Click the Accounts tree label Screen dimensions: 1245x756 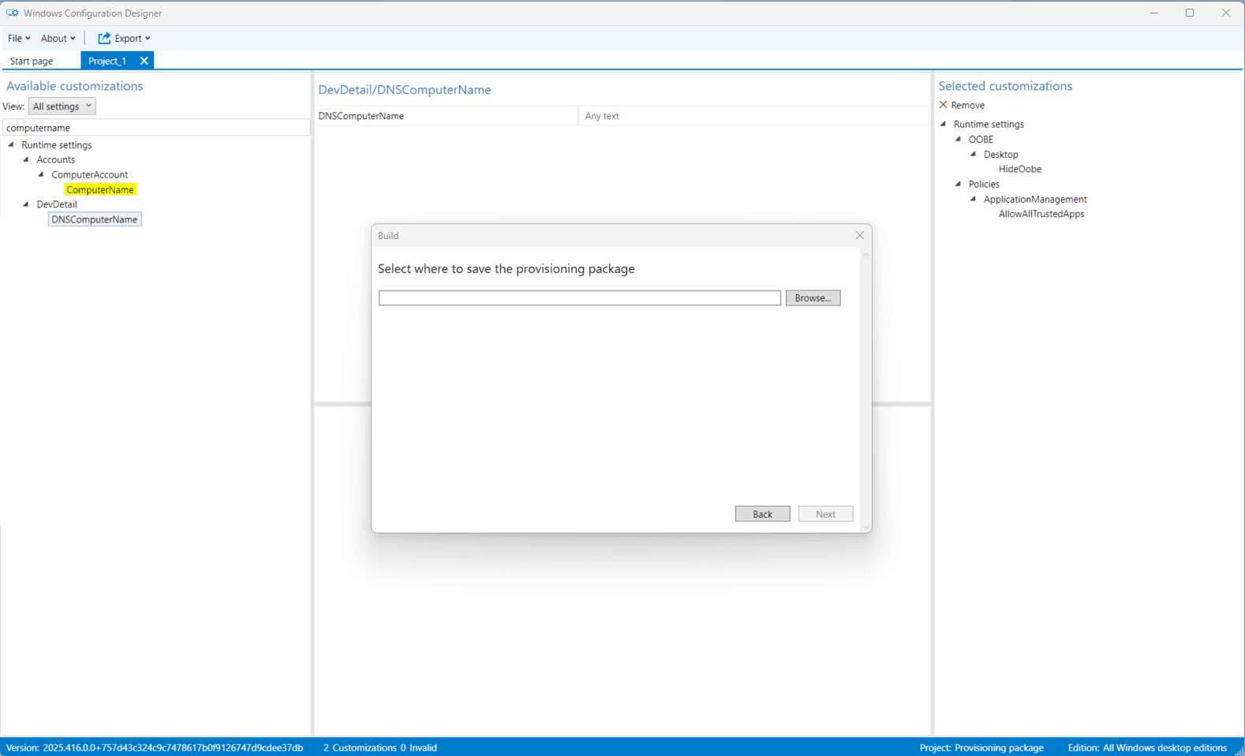[55, 159]
